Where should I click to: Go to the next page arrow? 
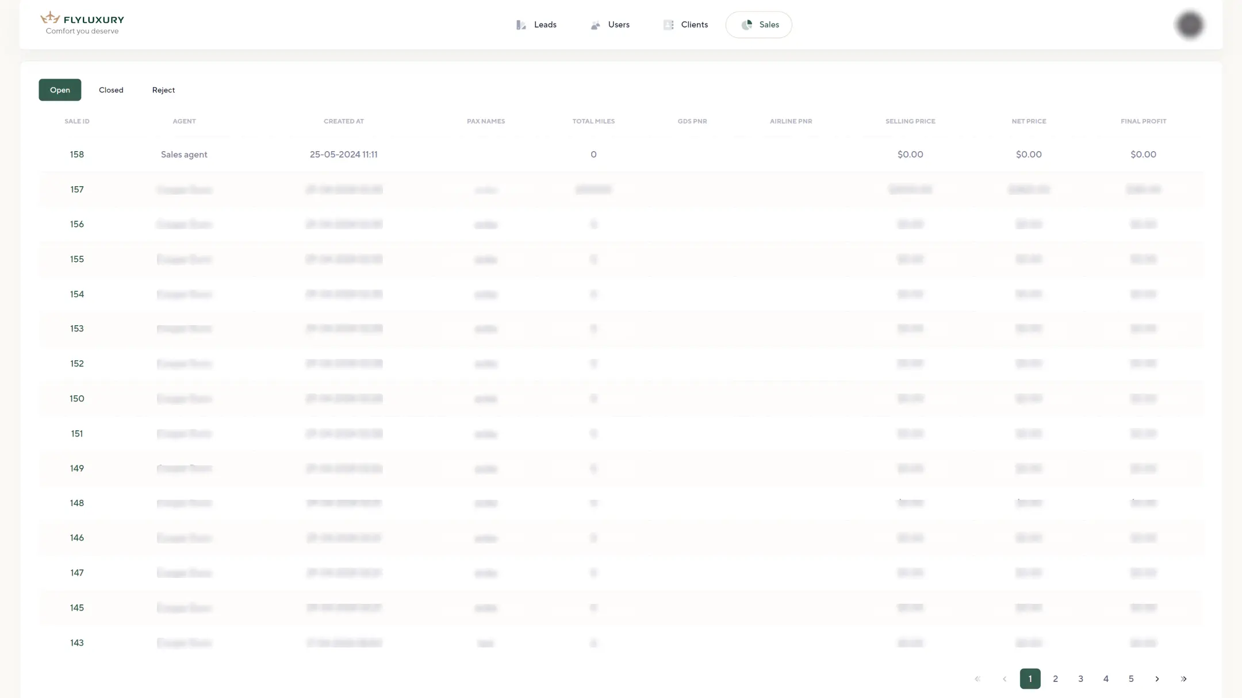[1157, 678]
